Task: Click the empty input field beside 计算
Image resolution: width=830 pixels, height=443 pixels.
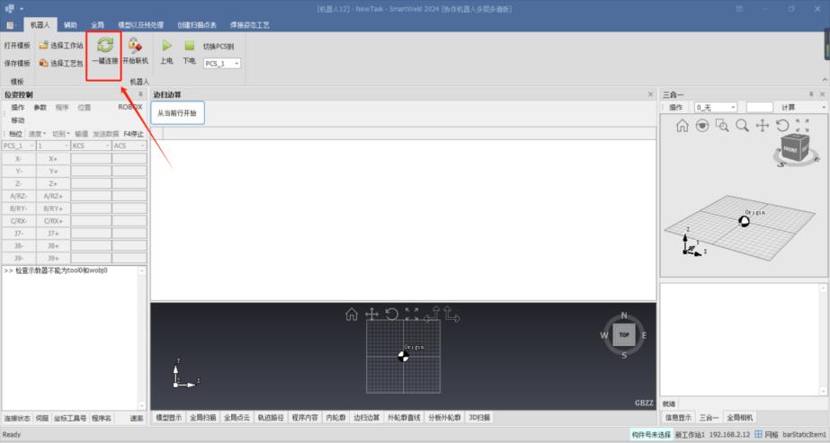Action: (x=759, y=107)
